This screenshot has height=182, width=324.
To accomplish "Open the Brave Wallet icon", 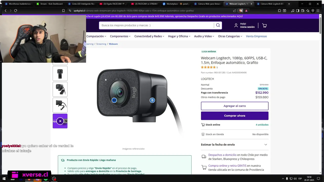I will (x=303, y=11).
